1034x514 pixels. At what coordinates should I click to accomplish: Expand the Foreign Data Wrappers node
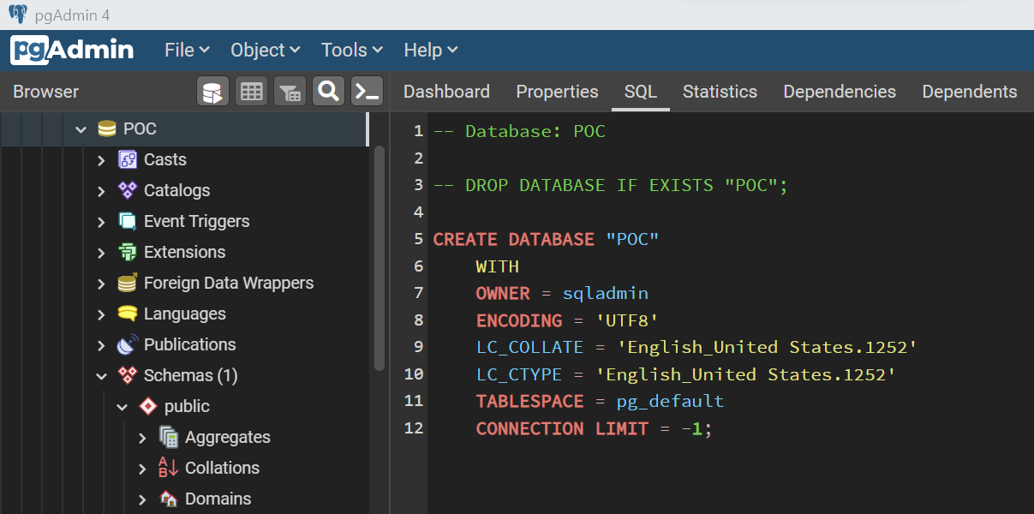102,284
